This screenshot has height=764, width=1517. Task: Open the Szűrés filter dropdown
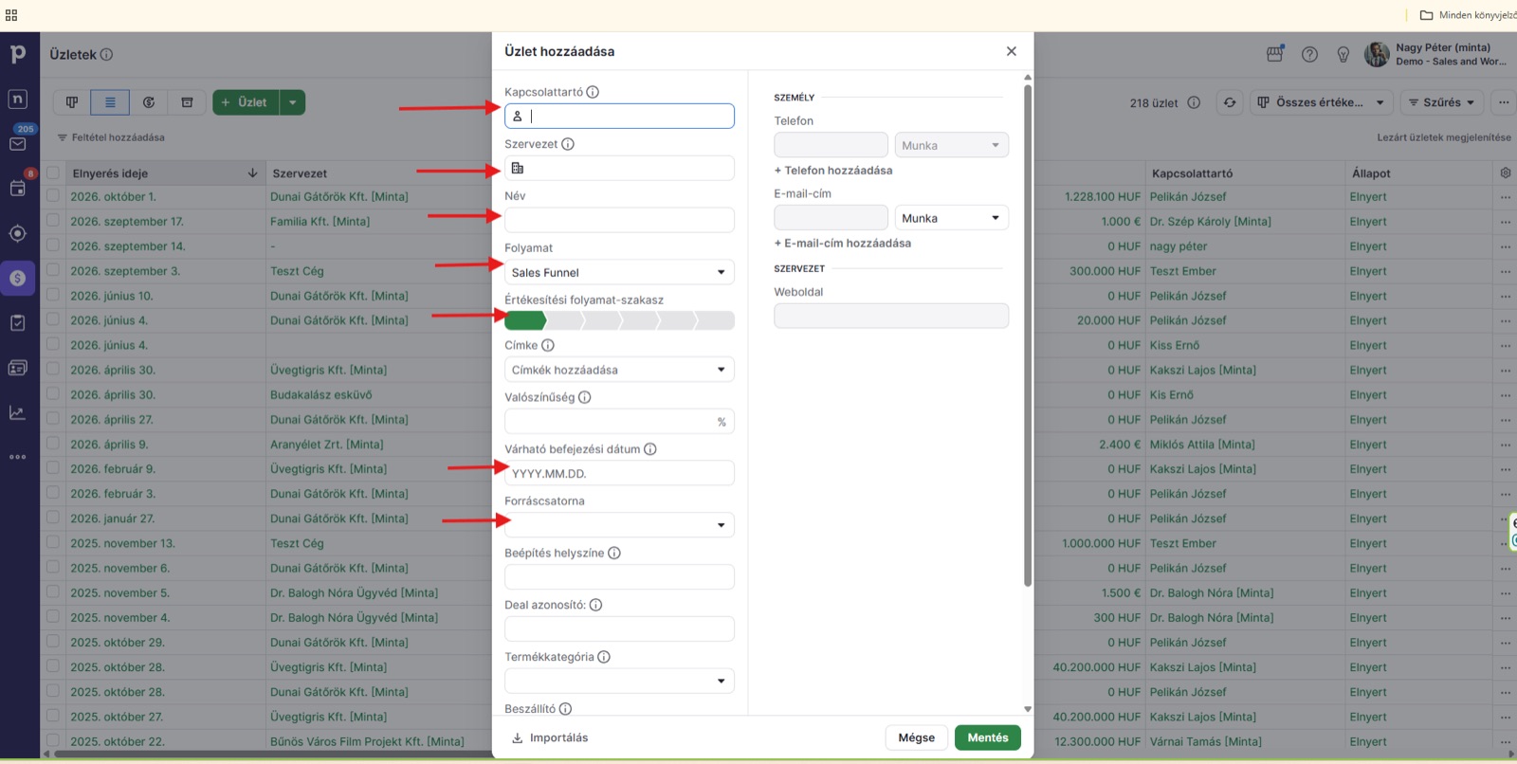[1441, 102]
